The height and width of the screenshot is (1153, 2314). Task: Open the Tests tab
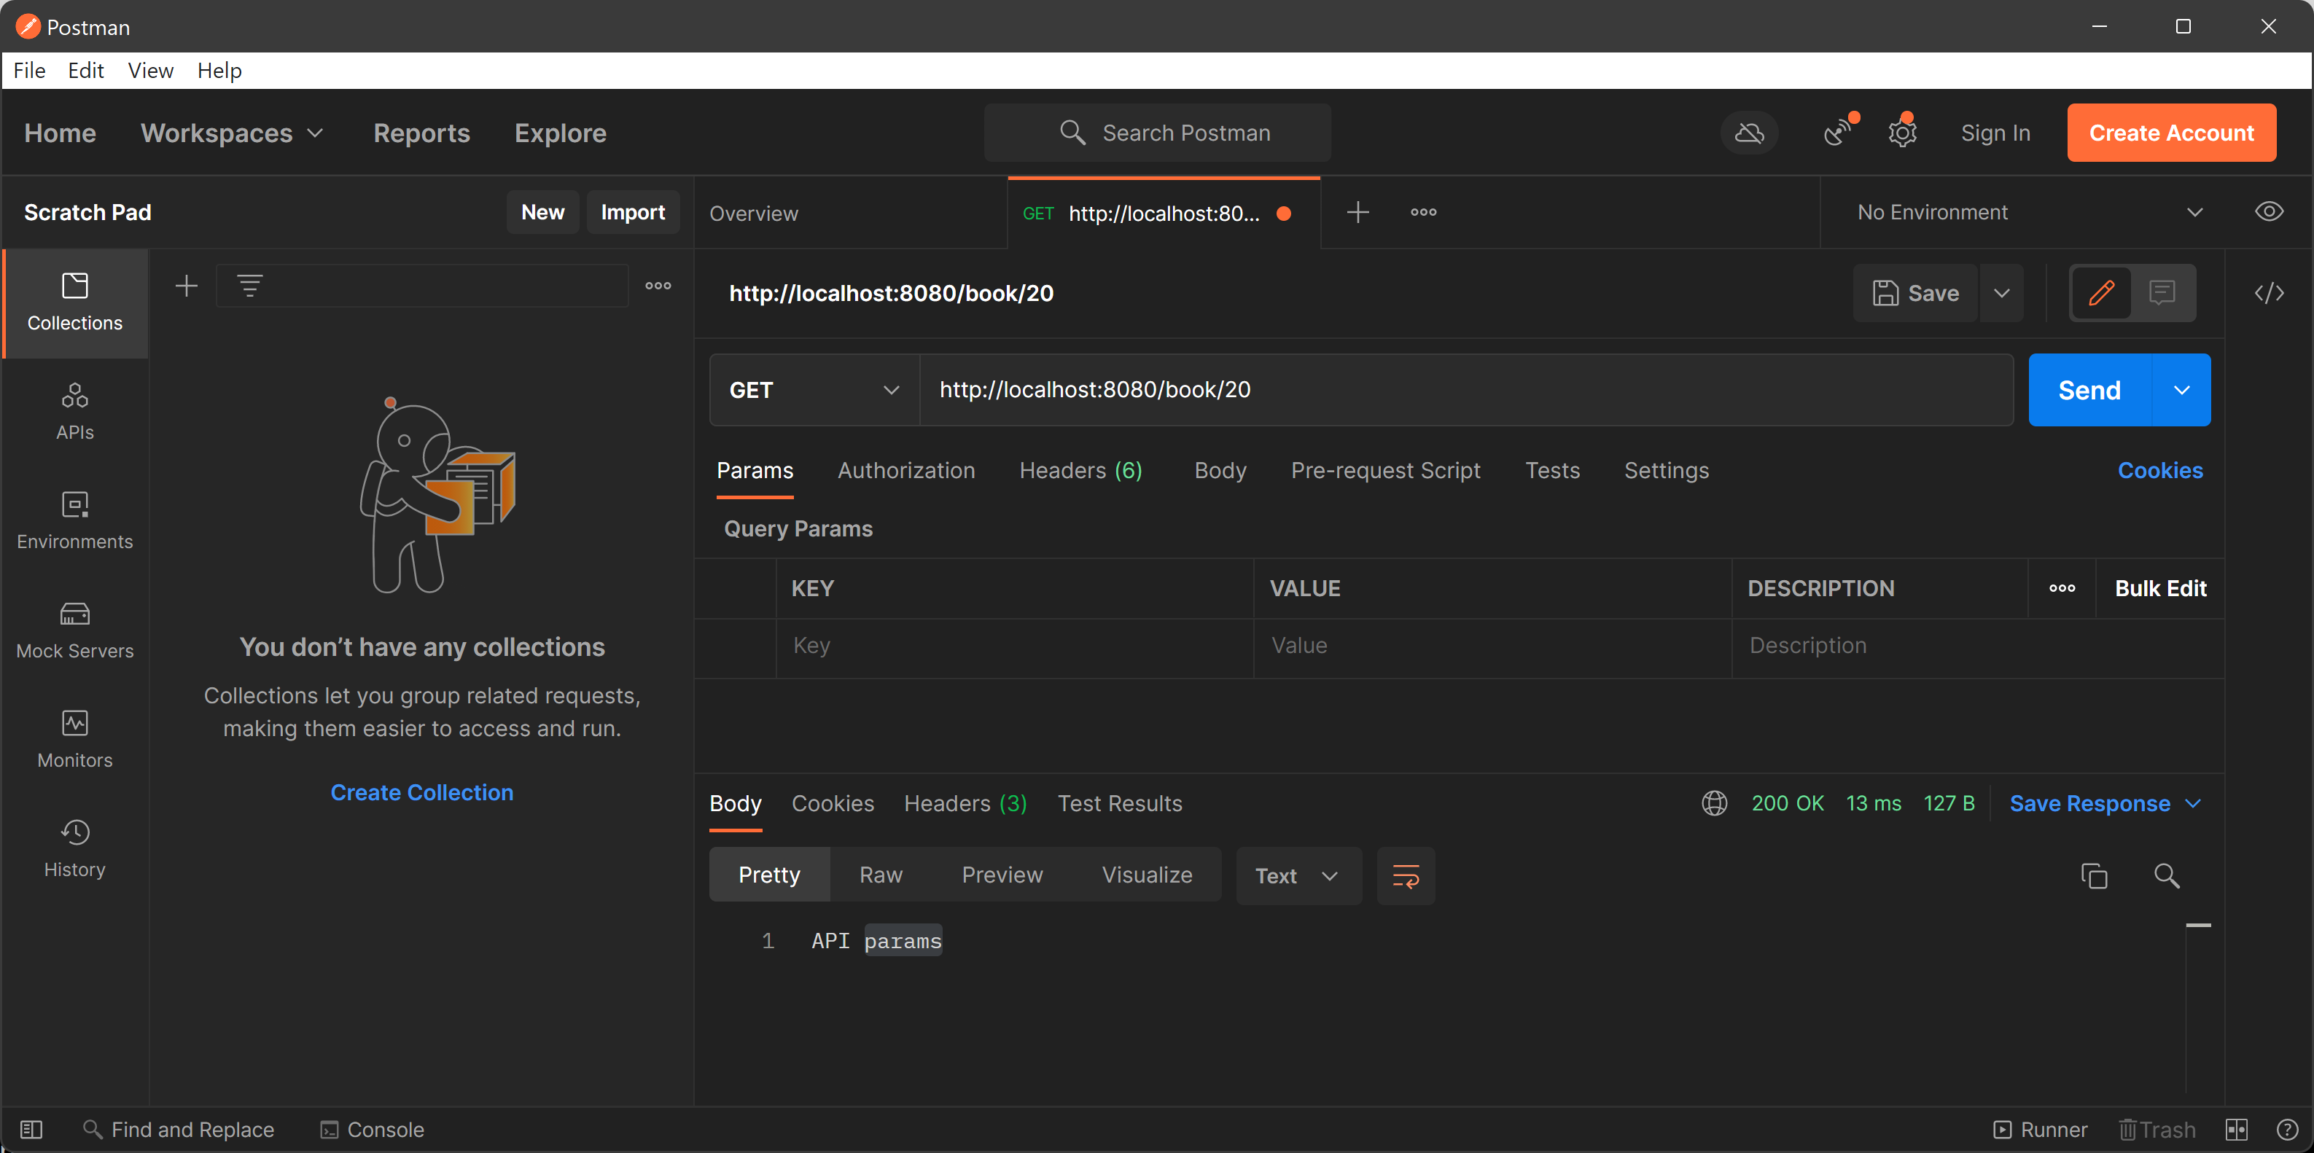click(x=1552, y=471)
